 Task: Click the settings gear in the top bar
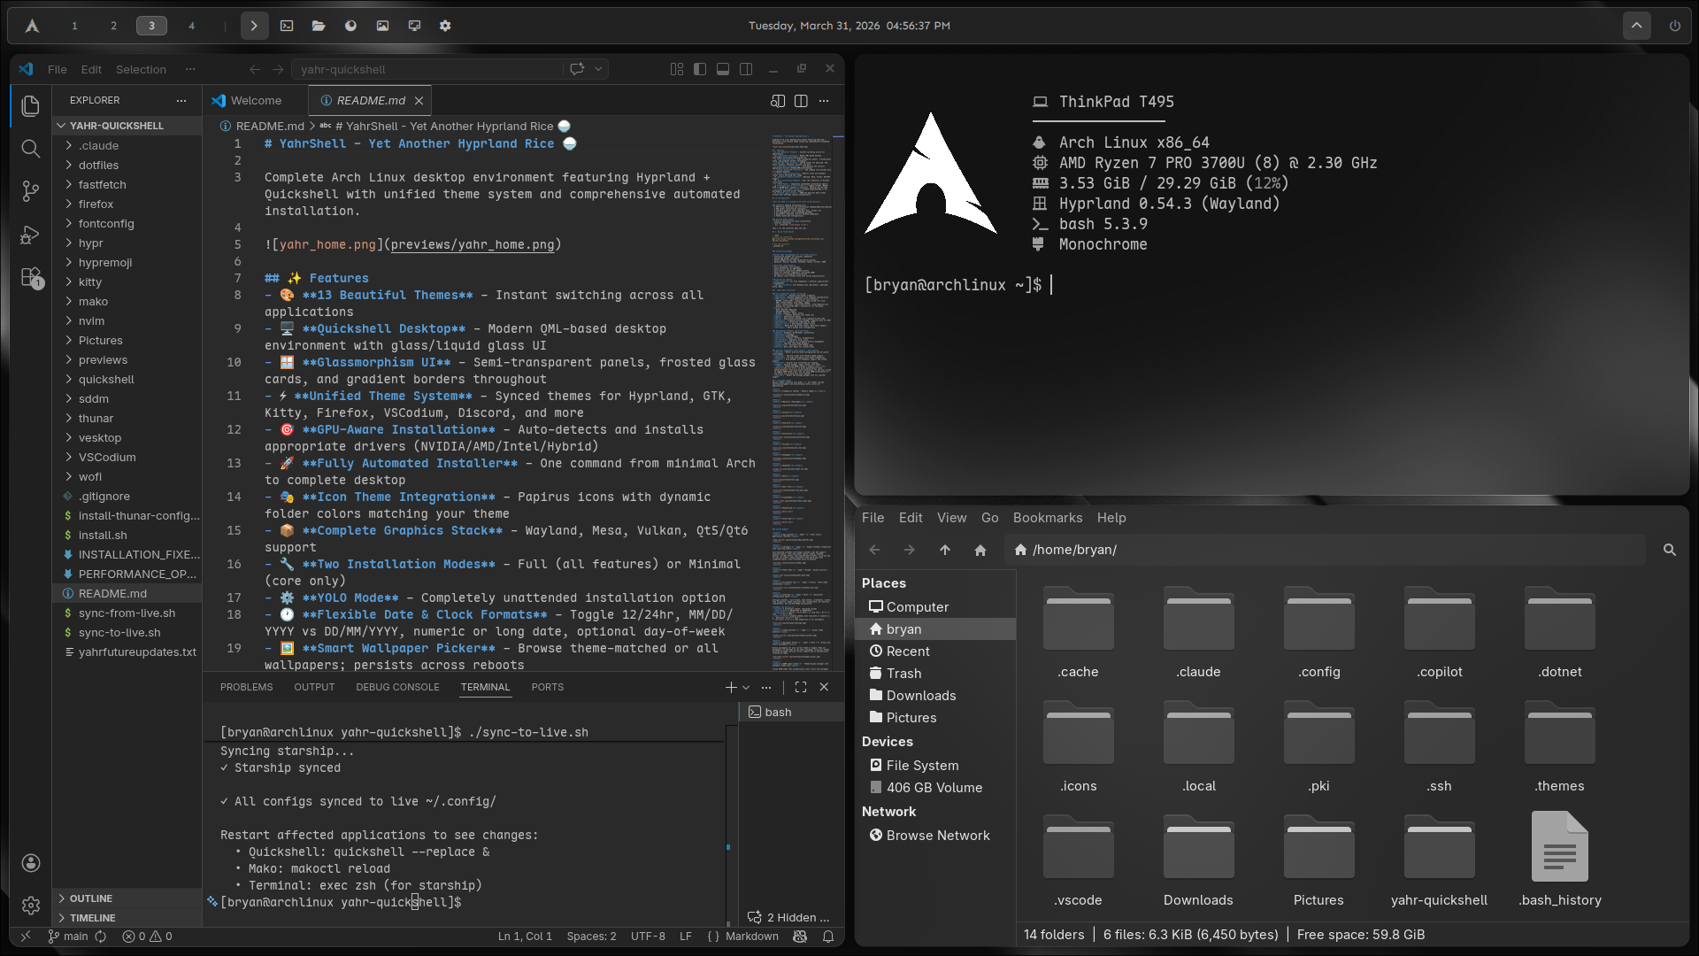click(x=445, y=26)
